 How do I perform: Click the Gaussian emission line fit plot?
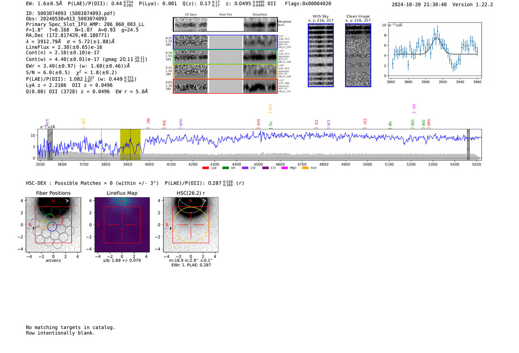434,50
